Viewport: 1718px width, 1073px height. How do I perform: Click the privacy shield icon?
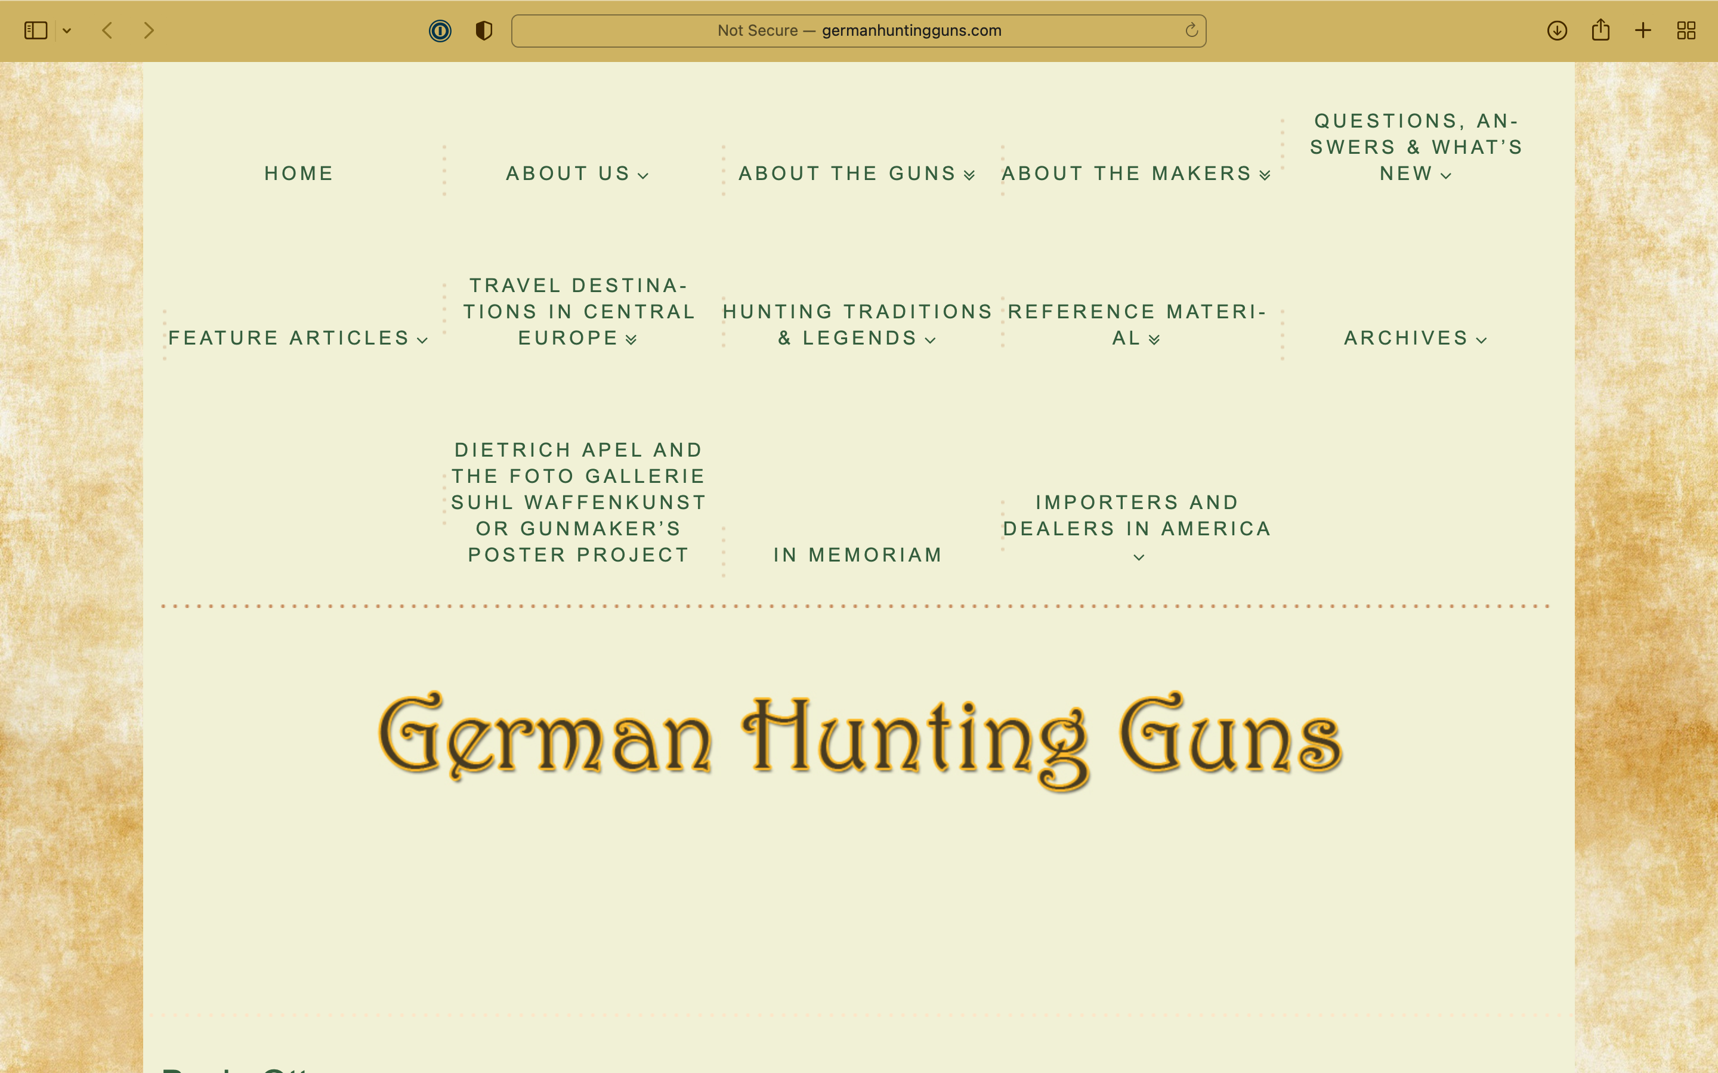(484, 30)
